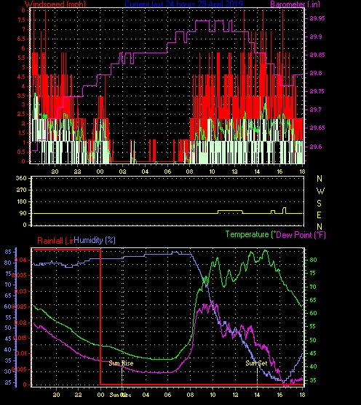
Task: Click the 'Rainfall (.in' legend label
Action: (x=55, y=241)
